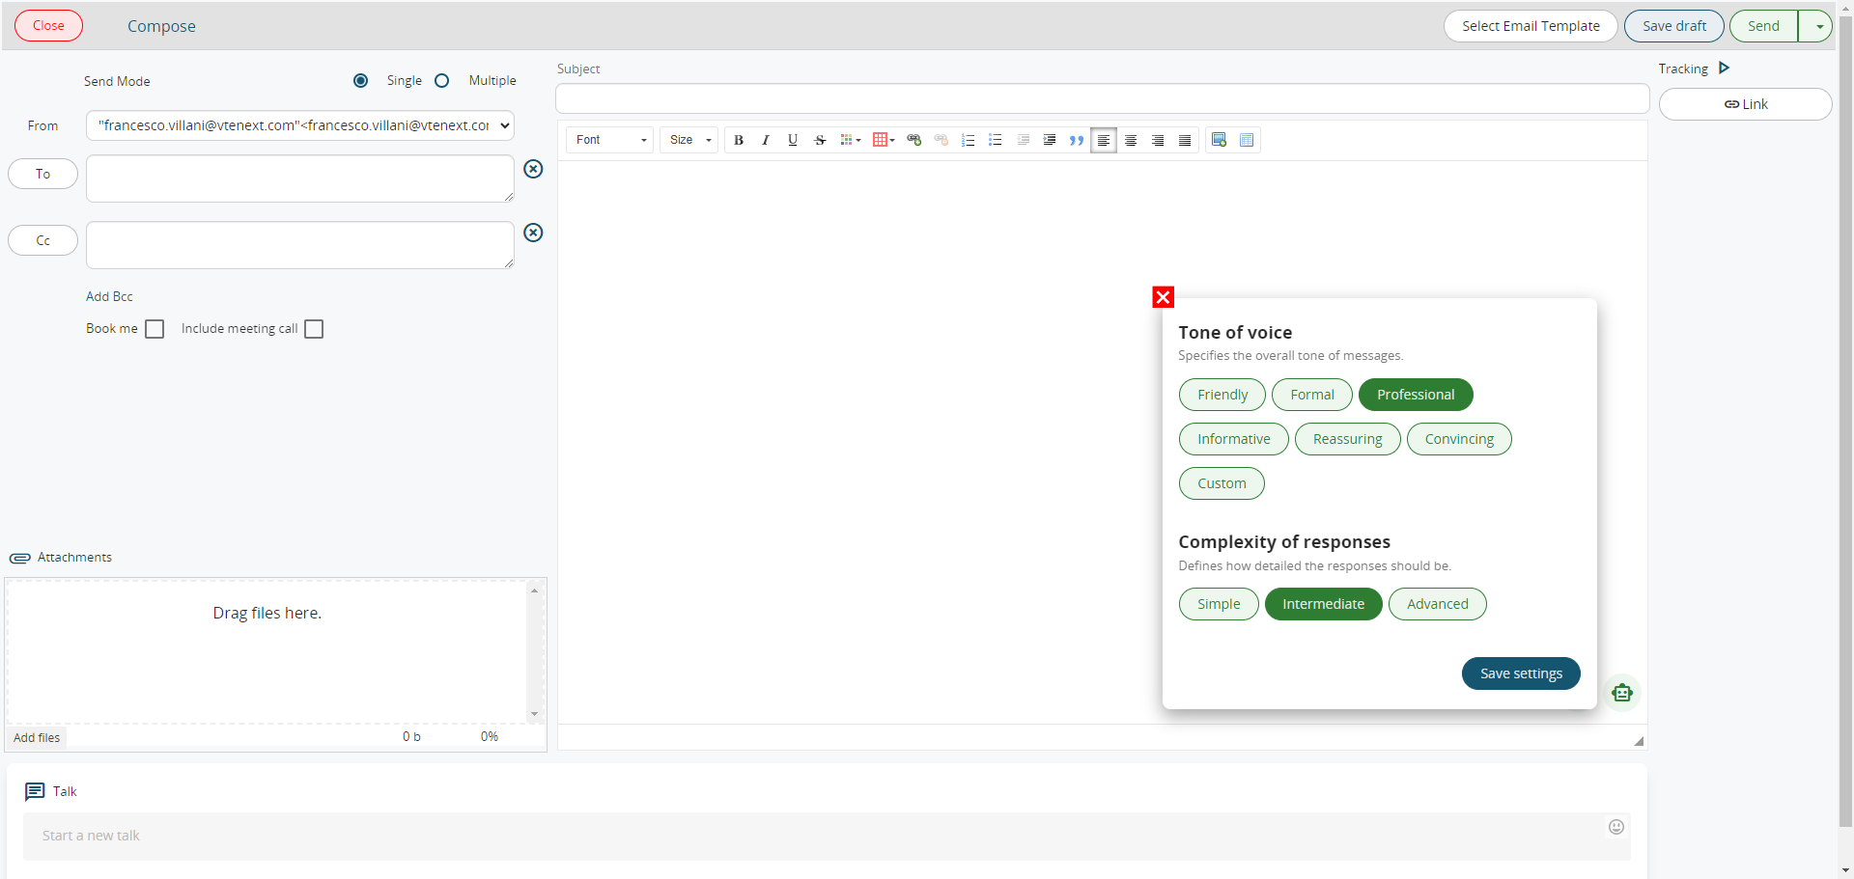Set complexity to Advanced

pos(1438,604)
